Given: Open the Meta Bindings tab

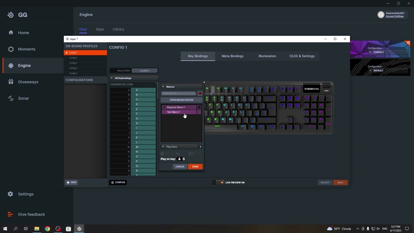Looking at the screenshot, I should [233, 56].
